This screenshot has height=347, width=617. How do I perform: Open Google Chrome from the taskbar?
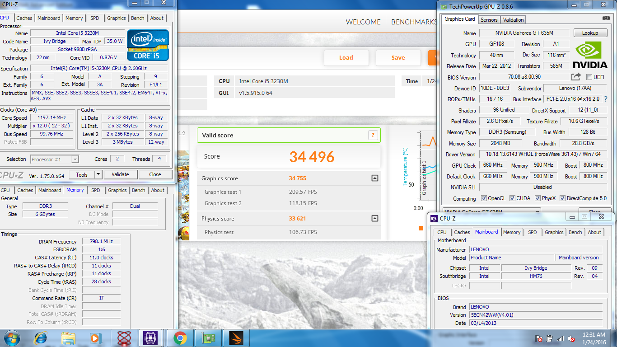point(180,338)
